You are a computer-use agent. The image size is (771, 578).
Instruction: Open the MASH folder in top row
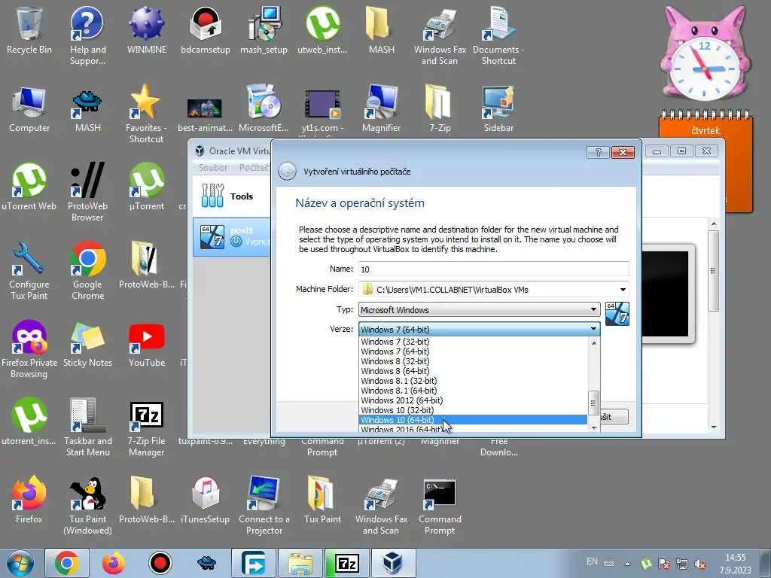click(382, 30)
